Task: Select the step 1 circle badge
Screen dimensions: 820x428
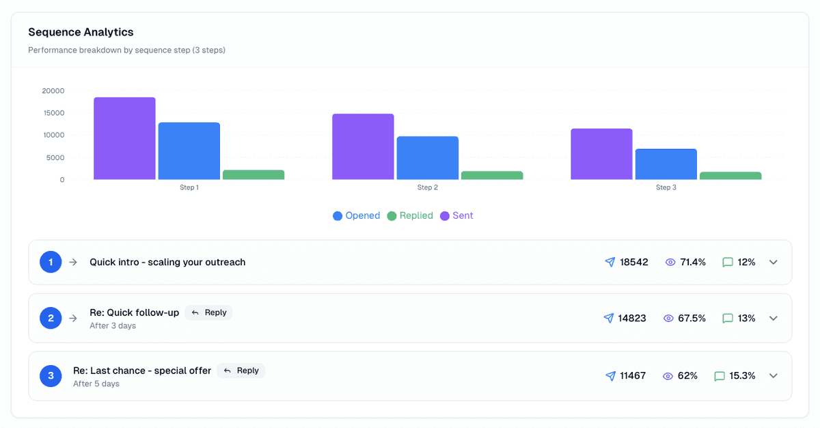Action: (51, 262)
